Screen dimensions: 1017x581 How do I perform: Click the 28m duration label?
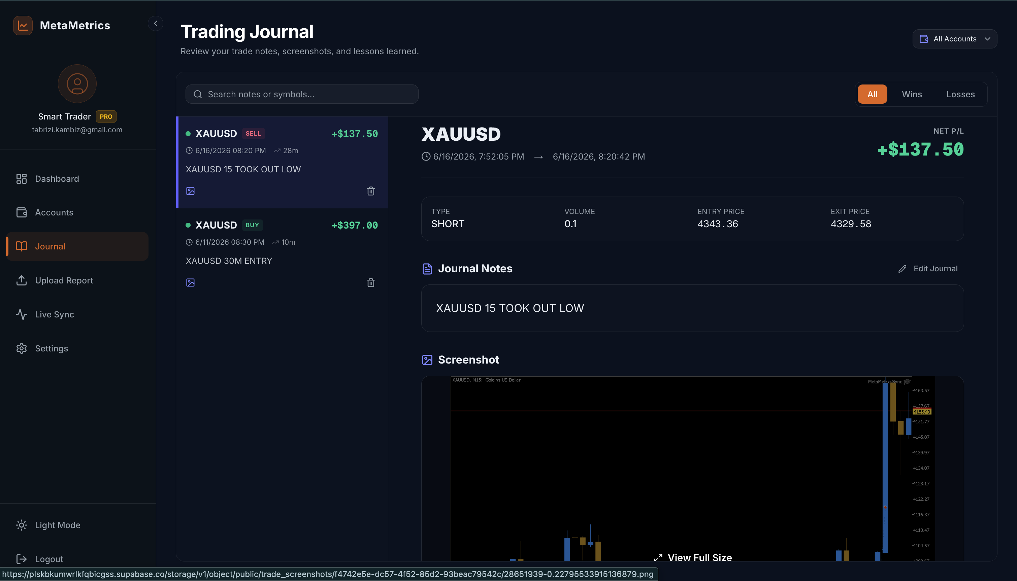(291, 151)
